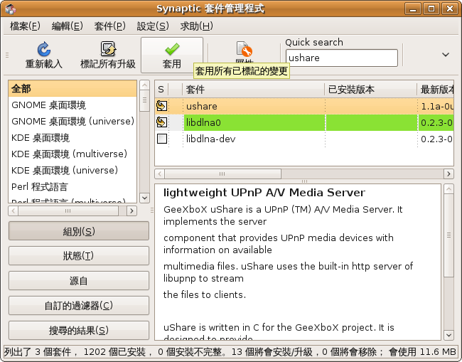Viewport: 462px width, 362px height.
Task: Click the 自訂的過濾器 button
Action: [79, 305]
